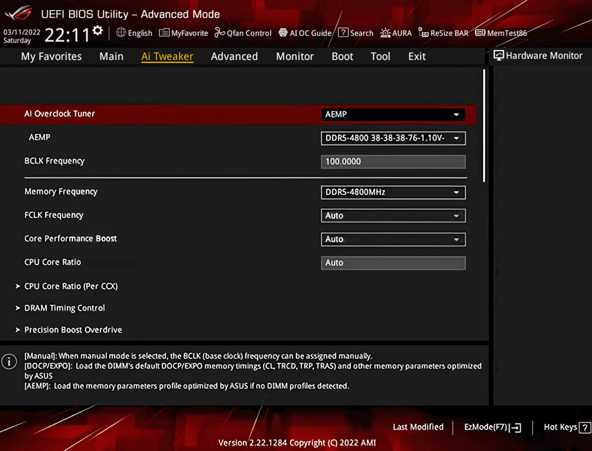Click the ReSize BAR icon
592x451 pixels.
tap(423, 33)
